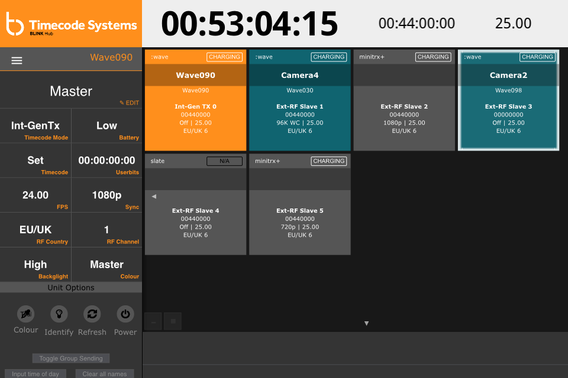Click the pencil EDIT link
Screen dimensions: 568x378
click(130, 103)
